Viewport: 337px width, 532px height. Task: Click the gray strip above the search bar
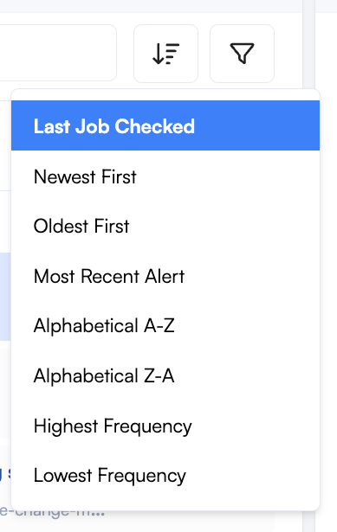point(152,6)
